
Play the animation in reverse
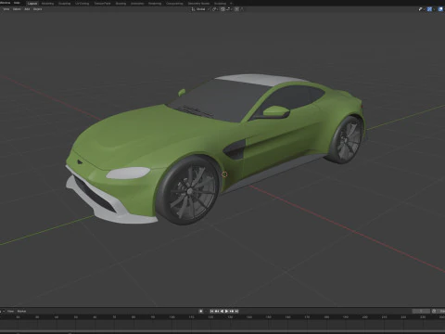pos(222,311)
